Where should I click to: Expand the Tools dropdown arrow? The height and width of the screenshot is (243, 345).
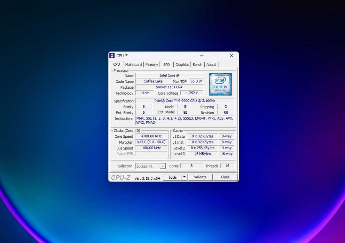click(x=185, y=177)
